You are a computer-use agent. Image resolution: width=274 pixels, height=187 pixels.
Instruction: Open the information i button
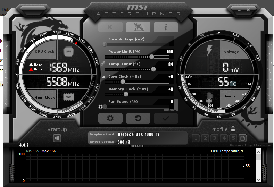tap(166, 27)
